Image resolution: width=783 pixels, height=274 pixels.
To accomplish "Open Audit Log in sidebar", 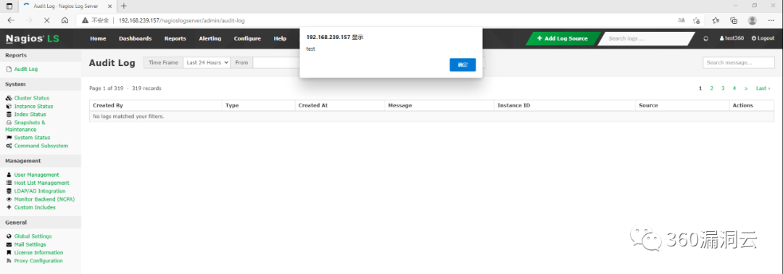I will pos(26,69).
